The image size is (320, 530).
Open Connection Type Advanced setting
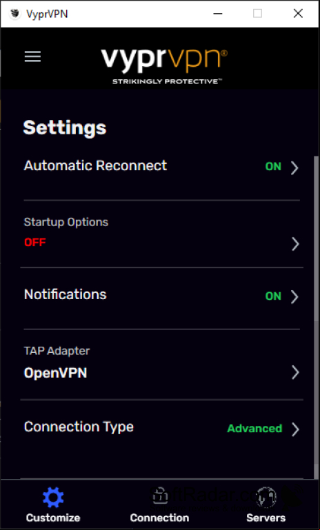tap(161, 428)
